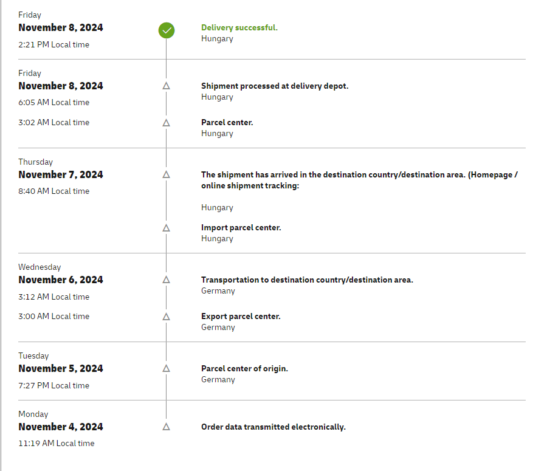Select the triangle marker for transportation to destination

click(x=167, y=280)
